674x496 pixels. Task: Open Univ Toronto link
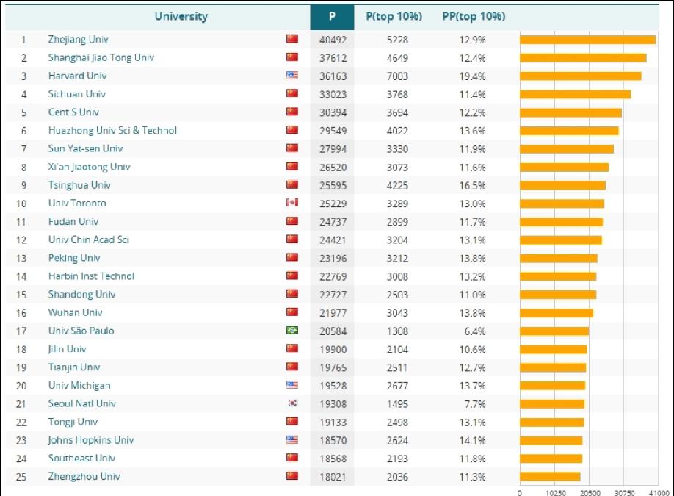[x=77, y=204]
